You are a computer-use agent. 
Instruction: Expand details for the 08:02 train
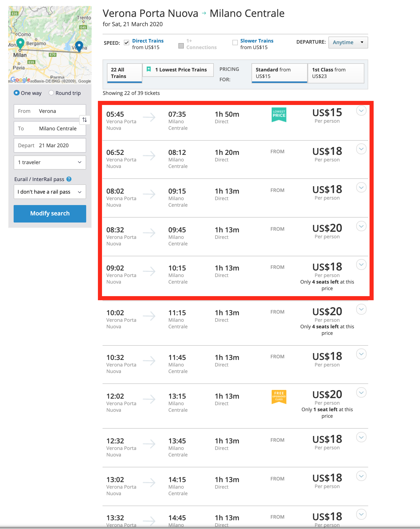[x=361, y=188]
